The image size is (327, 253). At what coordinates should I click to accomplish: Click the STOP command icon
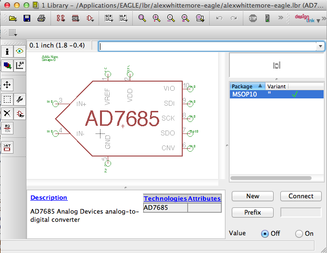(253, 18)
